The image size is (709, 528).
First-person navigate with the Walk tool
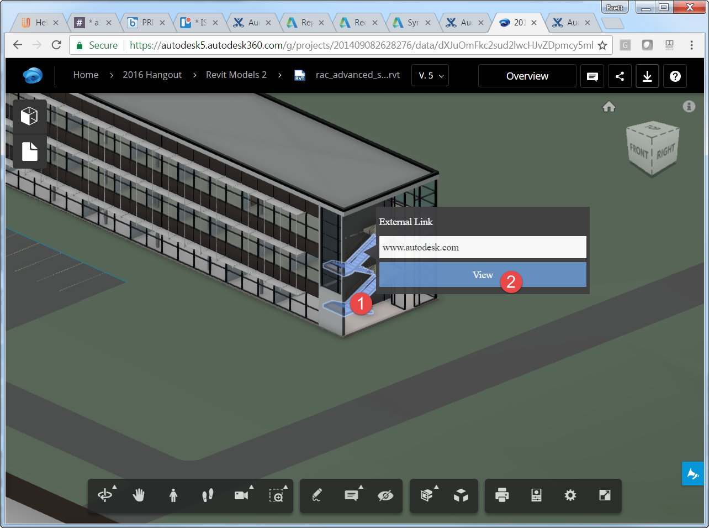[173, 495]
